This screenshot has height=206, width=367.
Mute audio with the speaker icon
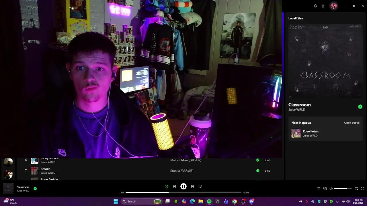331,189
